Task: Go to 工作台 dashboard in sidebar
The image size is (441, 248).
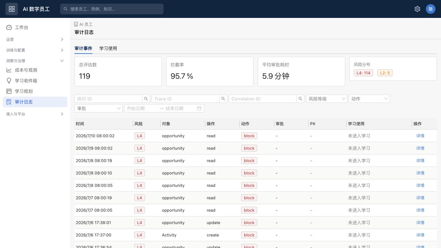Action: tap(35, 28)
